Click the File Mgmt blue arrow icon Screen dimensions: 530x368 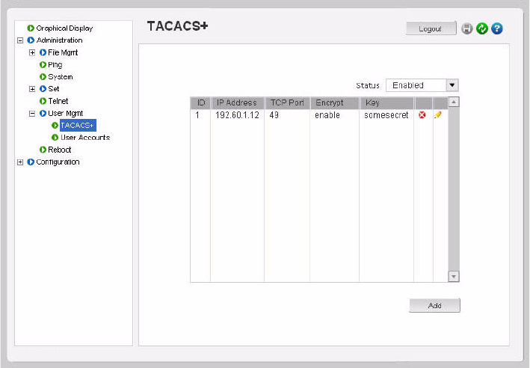coord(43,52)
